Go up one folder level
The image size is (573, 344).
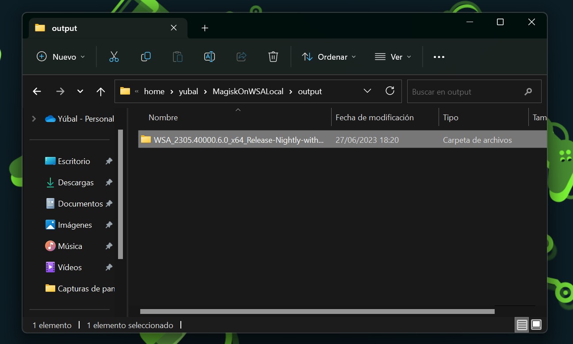pyautogui.click(x=101, y=92)
